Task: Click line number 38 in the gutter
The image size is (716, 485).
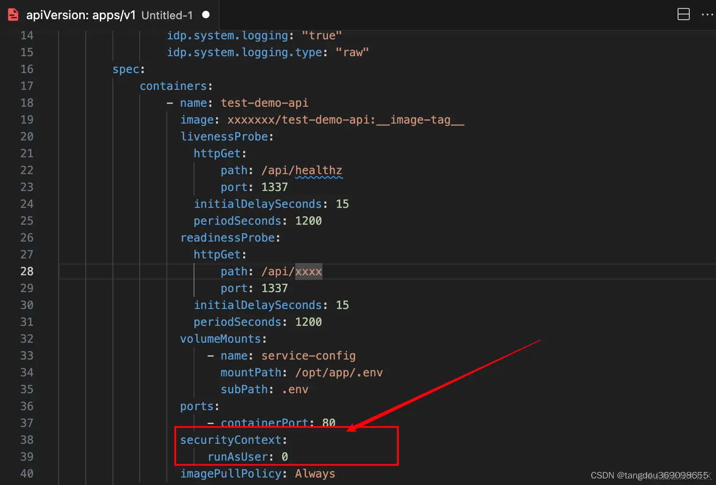Action: pos(27,440)
